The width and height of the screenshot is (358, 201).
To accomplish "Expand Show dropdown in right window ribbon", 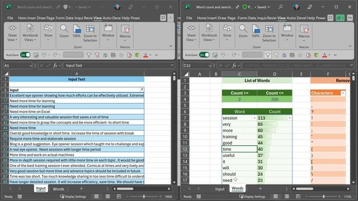I will tap(227, 33).
